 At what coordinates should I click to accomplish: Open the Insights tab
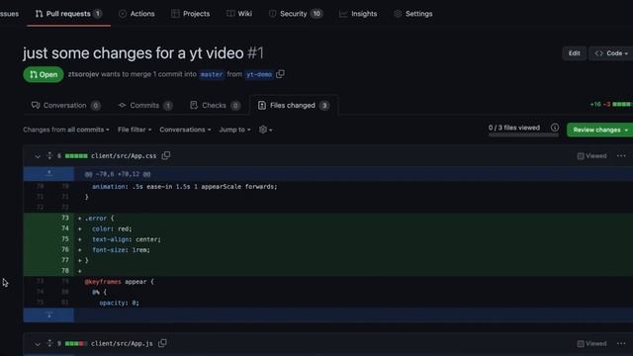pyautogui.click(x=358, y=14)
